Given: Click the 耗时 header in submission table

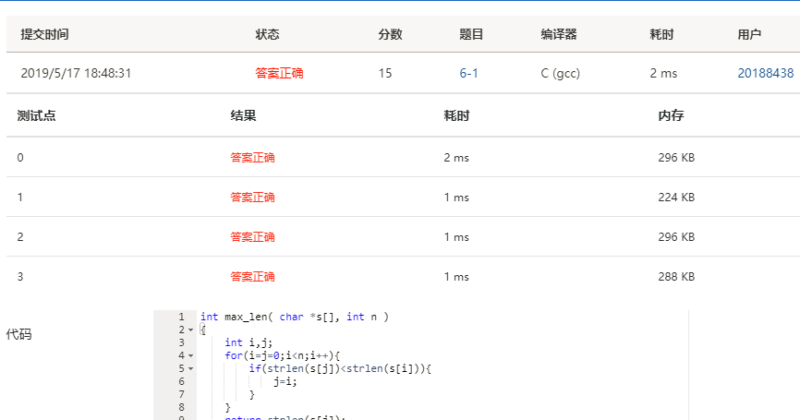Looking at the screenshot, I should click(x=661, y=35).
